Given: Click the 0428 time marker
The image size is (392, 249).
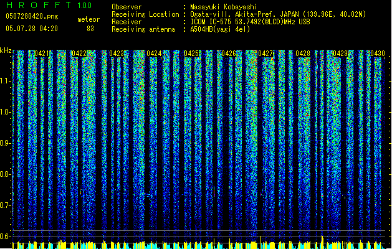Looking at the screenshot, I should pos(303,54).
